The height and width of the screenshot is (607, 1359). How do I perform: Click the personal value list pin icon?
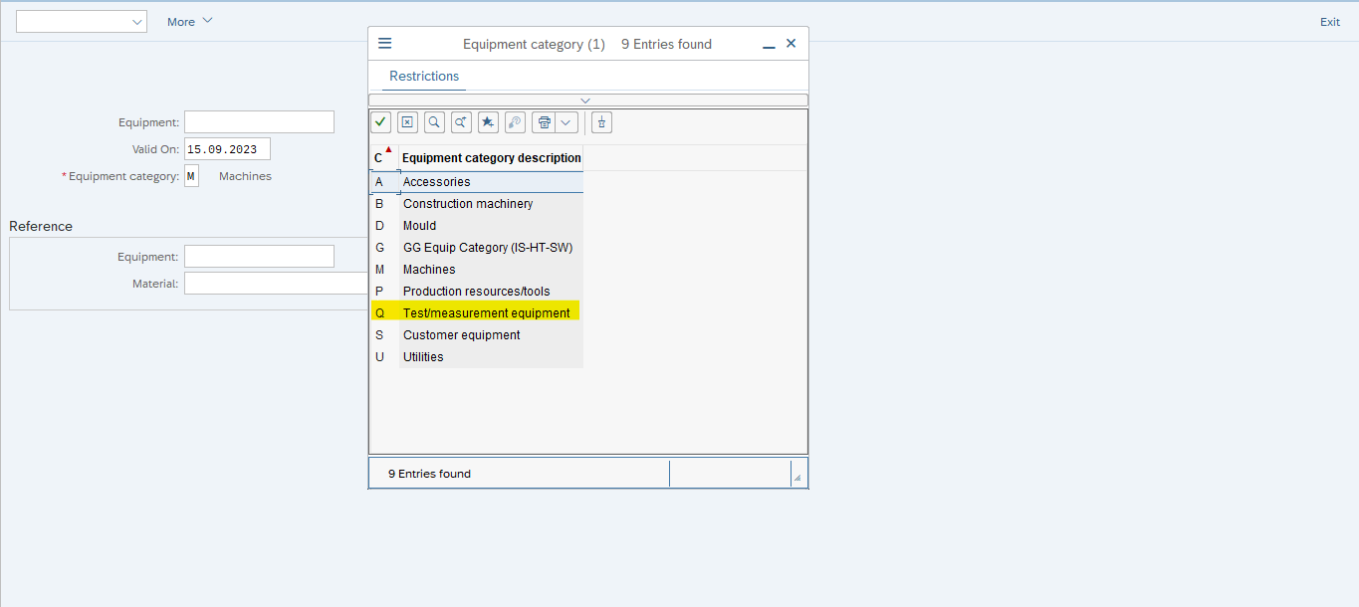tap(601, 122)
